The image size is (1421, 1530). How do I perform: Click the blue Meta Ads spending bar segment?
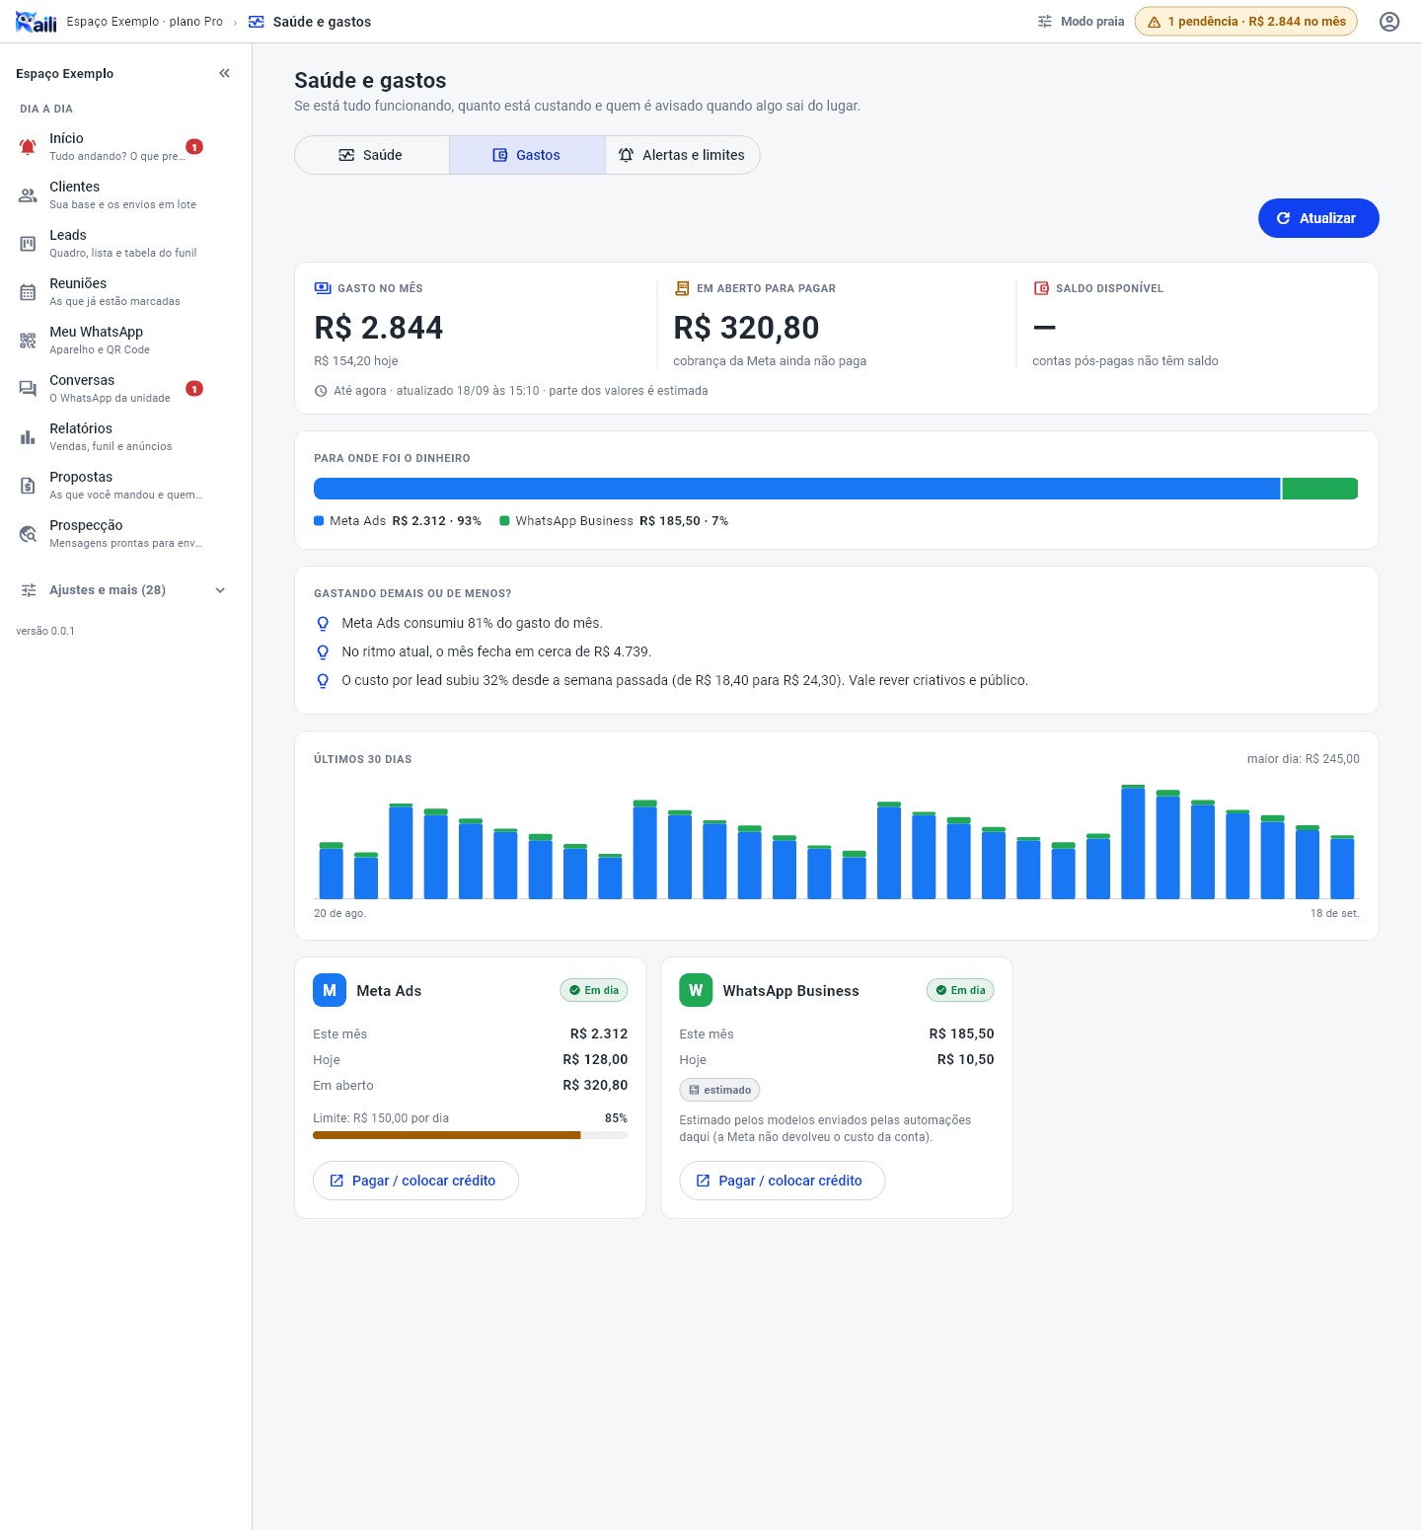click(796, 489)
